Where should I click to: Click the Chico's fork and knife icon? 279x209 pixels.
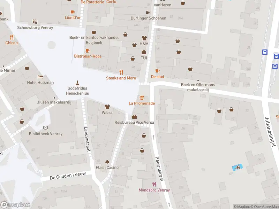click(12, 37)
